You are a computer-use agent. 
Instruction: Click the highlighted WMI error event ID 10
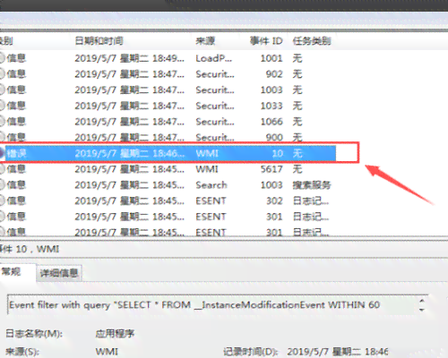pos(168,153)
